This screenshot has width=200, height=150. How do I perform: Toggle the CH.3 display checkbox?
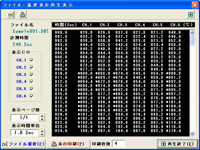tap(32, 75)
